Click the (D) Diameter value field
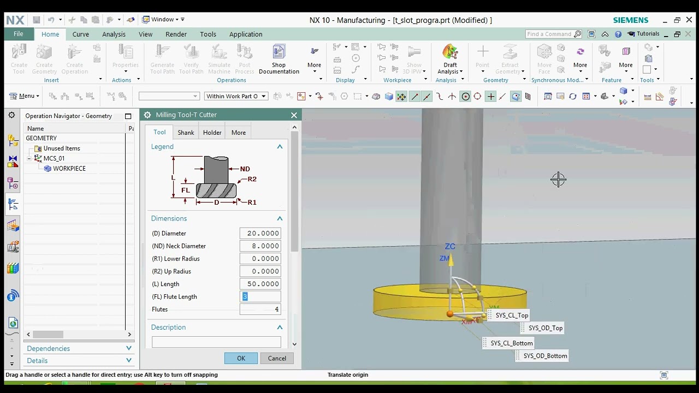 260,233
